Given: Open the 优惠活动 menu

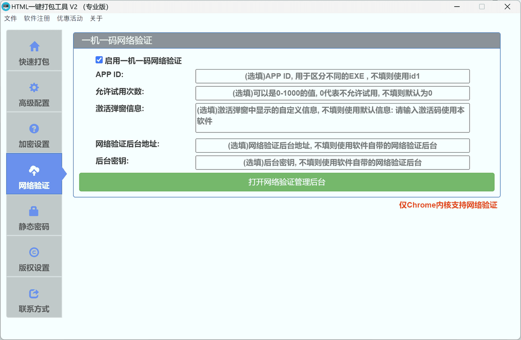Looking at the screenshot, I should [x=69, y=19].
